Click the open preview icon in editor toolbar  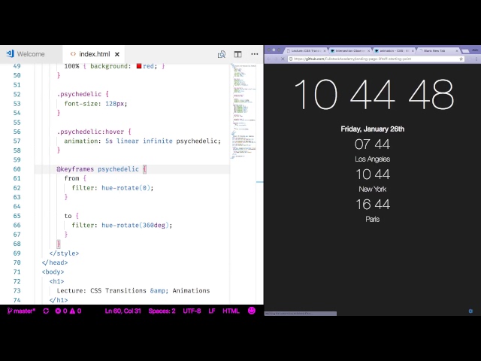pyautogui.click(x=222, y=54)
